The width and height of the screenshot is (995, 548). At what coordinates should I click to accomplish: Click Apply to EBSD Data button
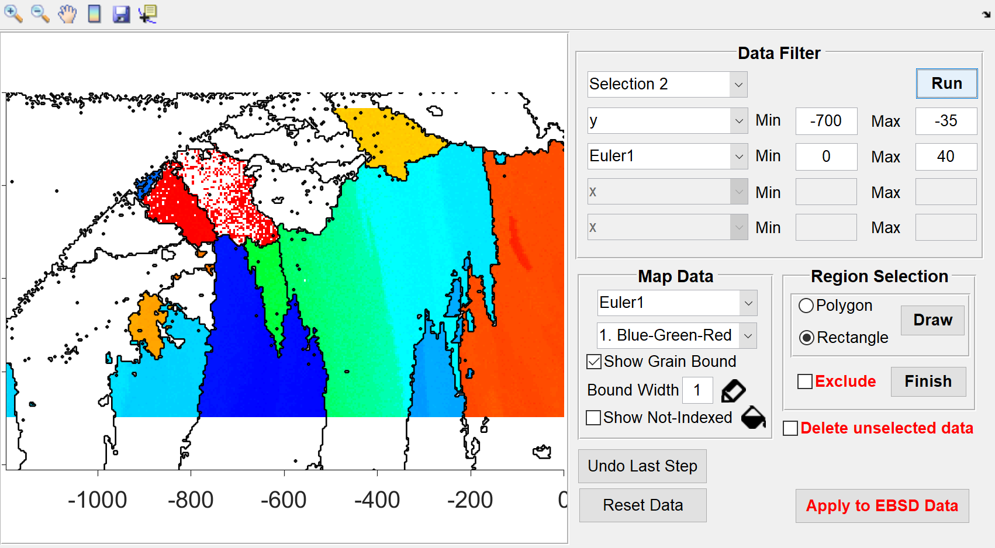[882, 506]
